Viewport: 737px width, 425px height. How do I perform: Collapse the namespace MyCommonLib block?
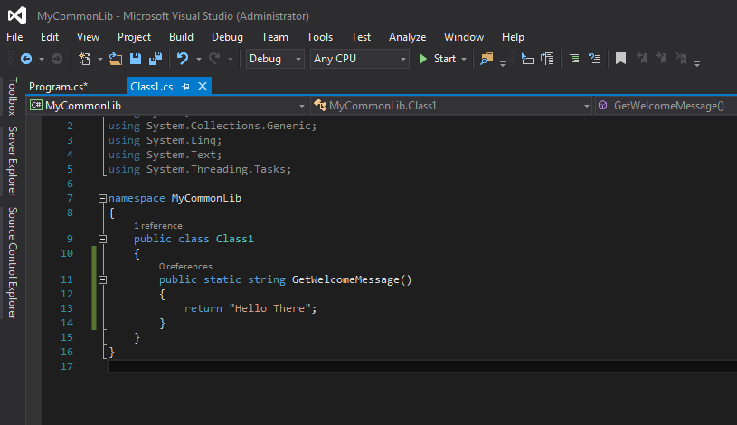[102, 198]
